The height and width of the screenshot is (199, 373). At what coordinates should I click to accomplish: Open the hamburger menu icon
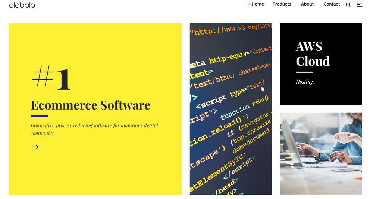(360, 4)
